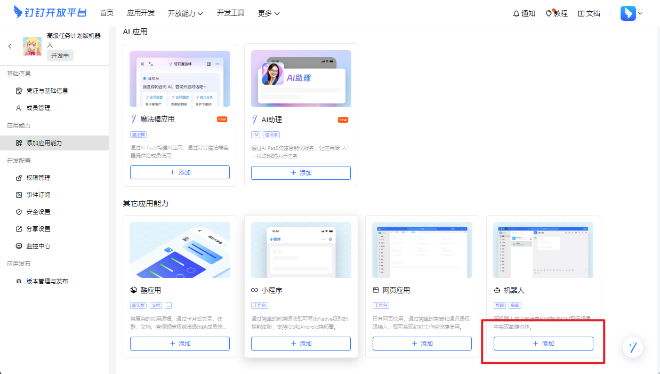
Task: Click the 监控中心 monitor icon
Action: (x=19, y=246)
